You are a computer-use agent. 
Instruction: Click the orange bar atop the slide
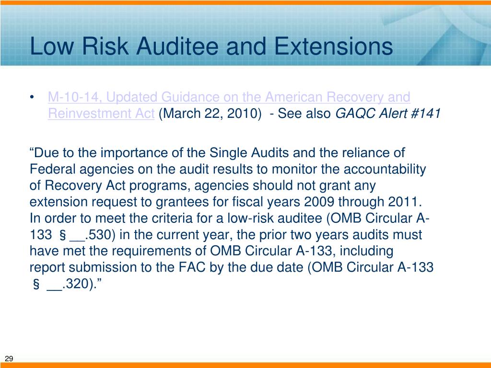245,2
